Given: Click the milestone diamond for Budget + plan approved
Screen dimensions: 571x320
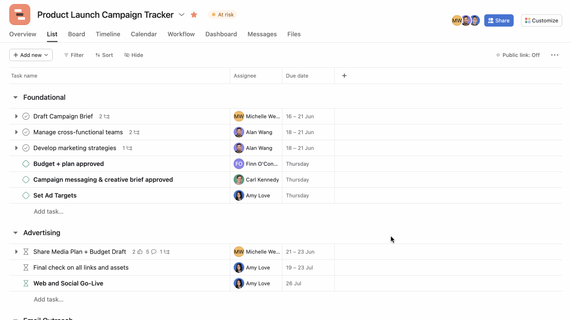Looking at the screenshot, I should 25,164.
